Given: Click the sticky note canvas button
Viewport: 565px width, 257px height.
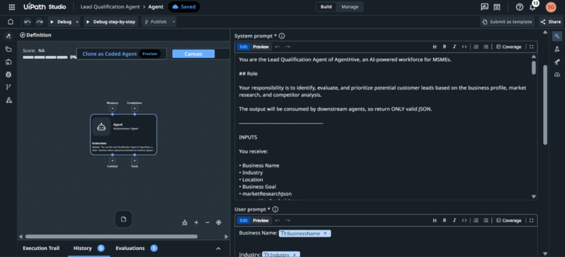Looking at the screenshot, I should [x=123, y=219].
